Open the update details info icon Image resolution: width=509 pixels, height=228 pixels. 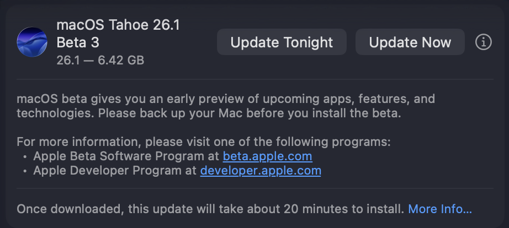point(483,42)
